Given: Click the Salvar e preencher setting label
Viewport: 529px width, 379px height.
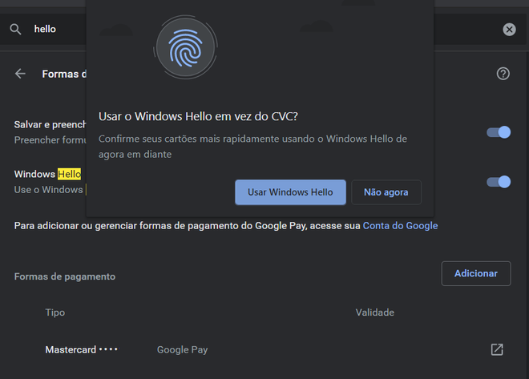Looking at the screenshot, I should (x=50, y=124).
